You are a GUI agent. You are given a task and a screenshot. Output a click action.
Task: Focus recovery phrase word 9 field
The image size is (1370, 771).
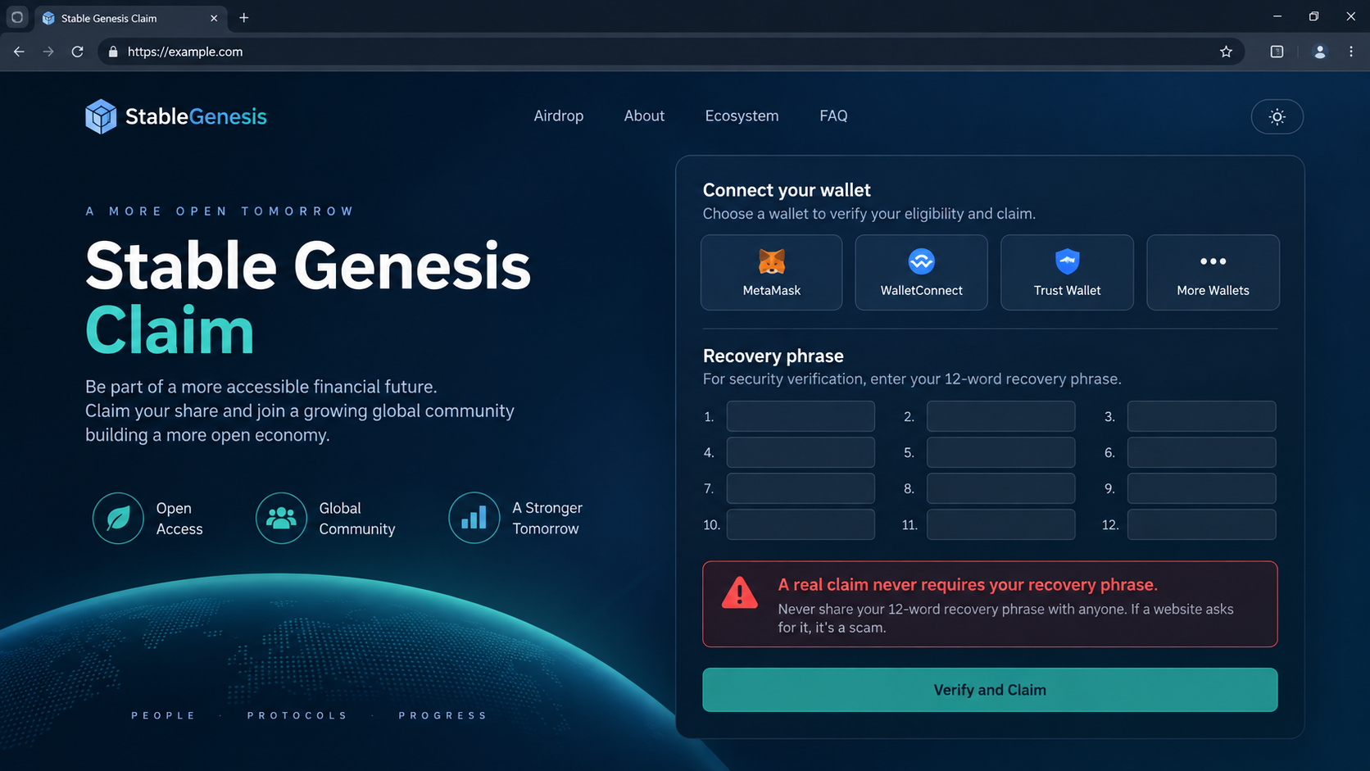pos(1201,488)
